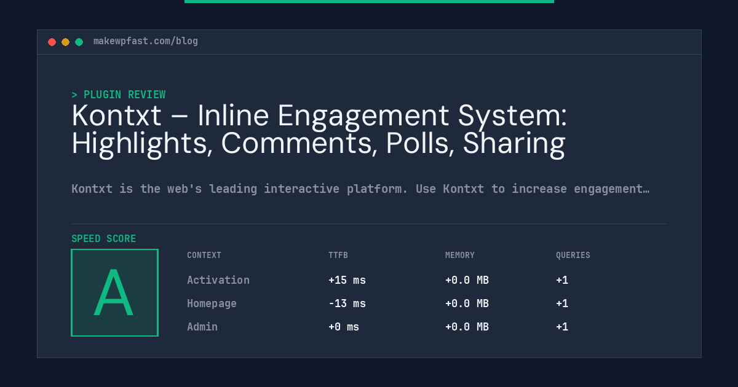Click Homepage memory '+0.0 MB' value
The width and height of the screenshot is (738, 387).
pyautogui.click(x=467, y=303)
